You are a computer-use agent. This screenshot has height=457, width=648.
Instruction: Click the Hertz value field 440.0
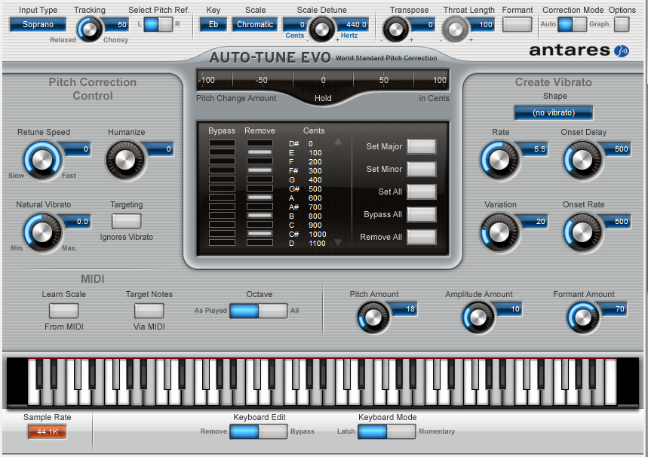click(352, 25)
